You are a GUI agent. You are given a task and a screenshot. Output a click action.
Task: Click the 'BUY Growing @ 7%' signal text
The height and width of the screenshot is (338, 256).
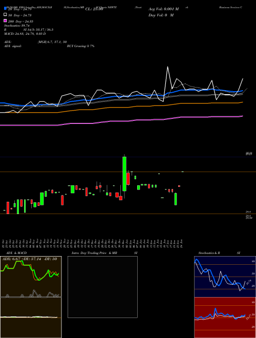[x=80, y=46]
